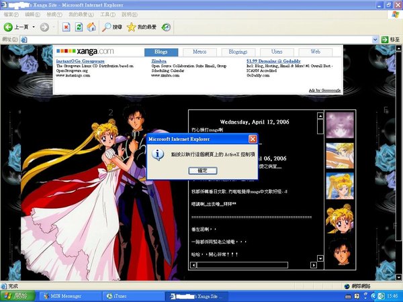Confirm the ActiveX dialog OK button
The width and height of the screenshot is (403, 302).
203,170
